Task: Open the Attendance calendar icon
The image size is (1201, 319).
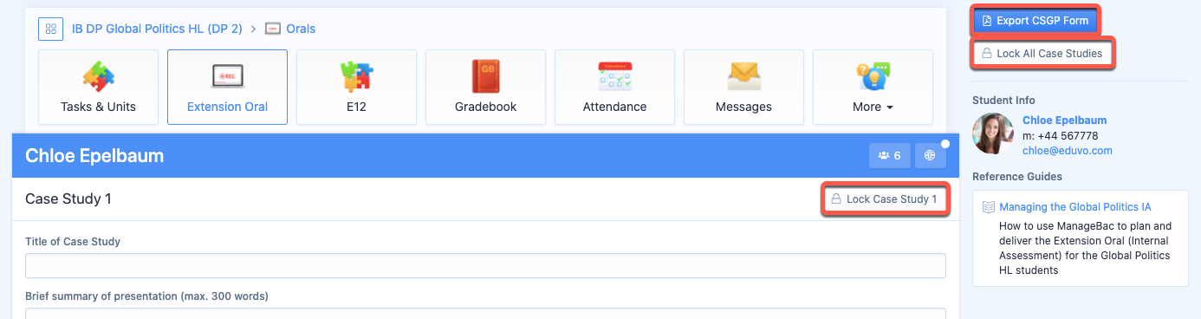Action: [x=614, y=77]
